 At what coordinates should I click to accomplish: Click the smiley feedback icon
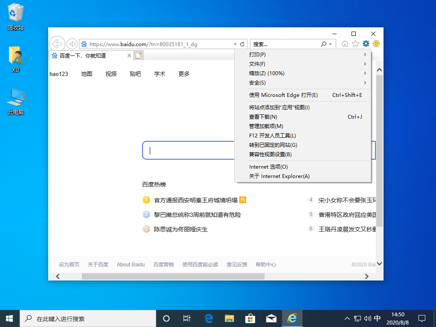(376, 44)
